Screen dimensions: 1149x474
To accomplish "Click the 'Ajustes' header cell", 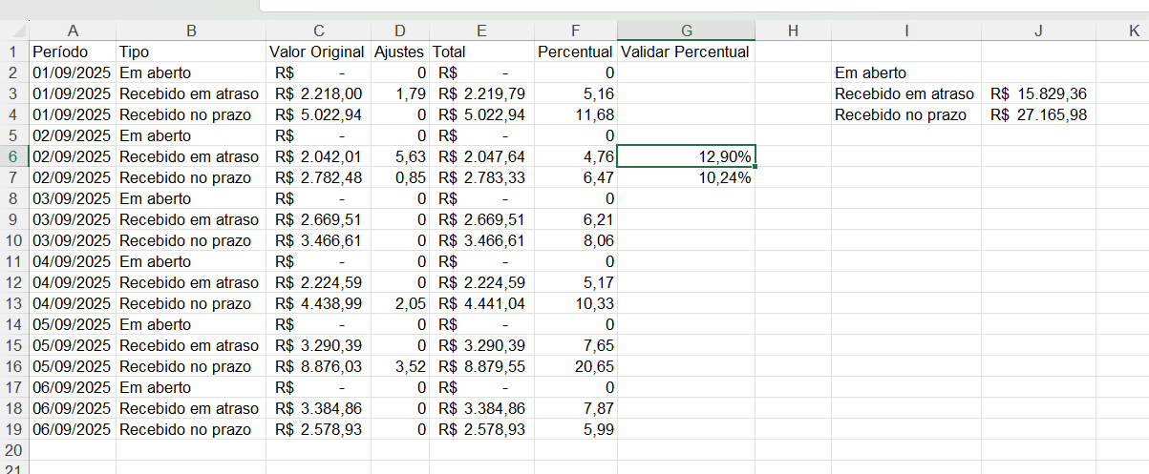I will coord(400,52).
